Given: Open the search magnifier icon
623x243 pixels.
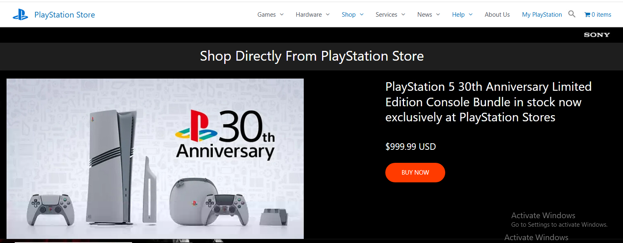Looking at the screenshot, I should pyautogui.click(x=572, y=14).
